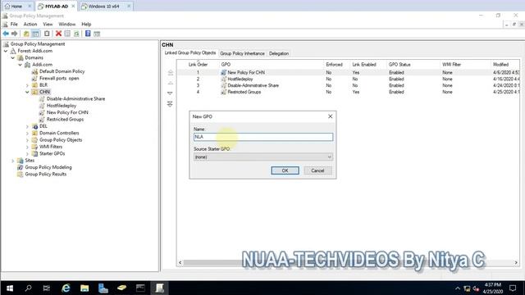Click the Properties toolbar icon
The height and width of the screenshot is (295, 525).
[67, 34]
